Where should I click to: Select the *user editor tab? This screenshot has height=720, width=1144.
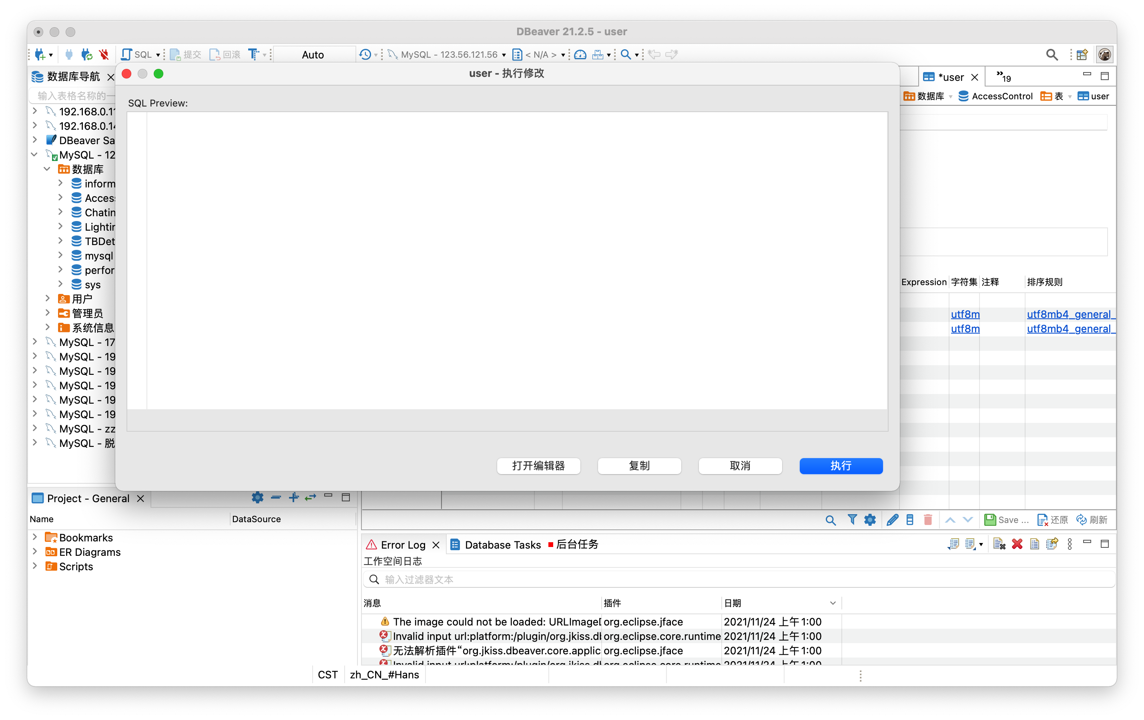[951, 76]
